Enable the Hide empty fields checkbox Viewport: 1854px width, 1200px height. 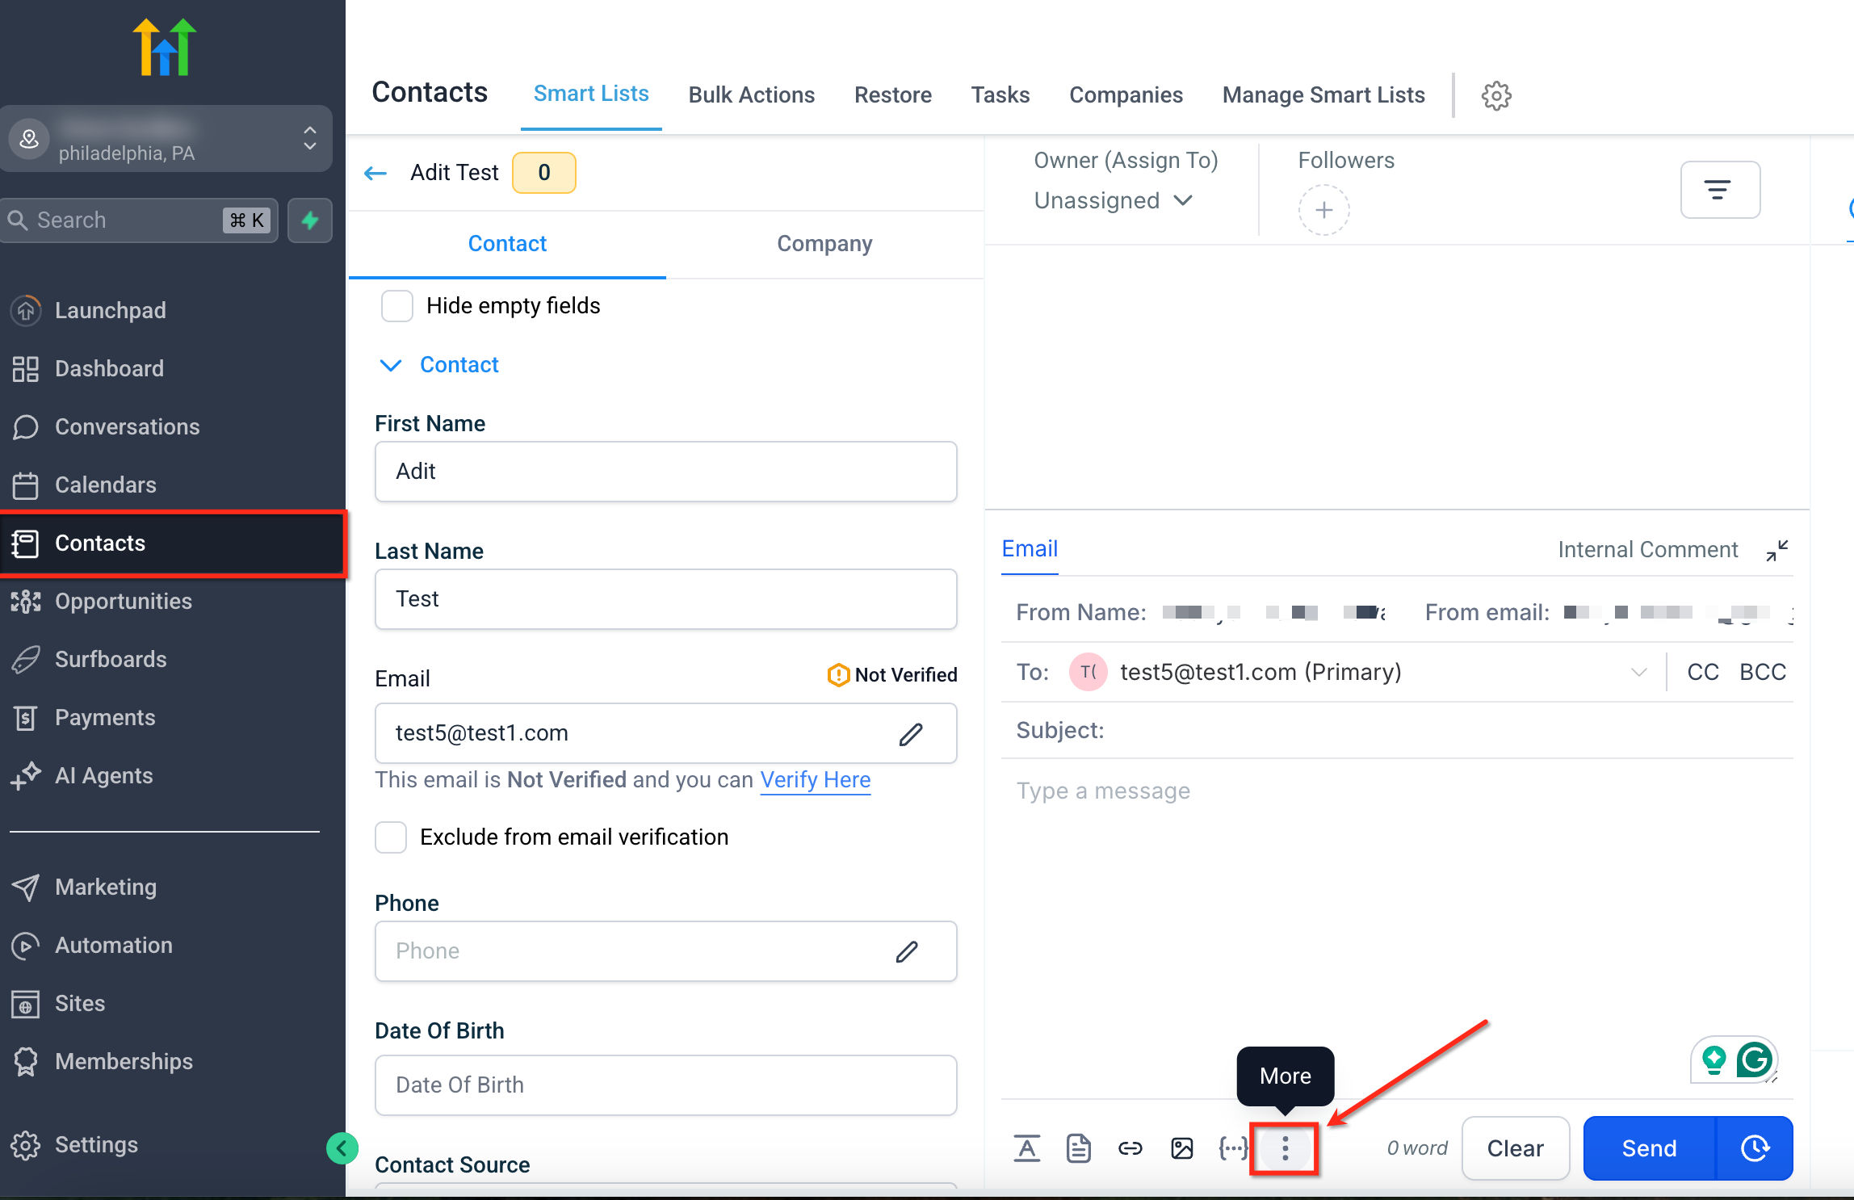point(397,306)
